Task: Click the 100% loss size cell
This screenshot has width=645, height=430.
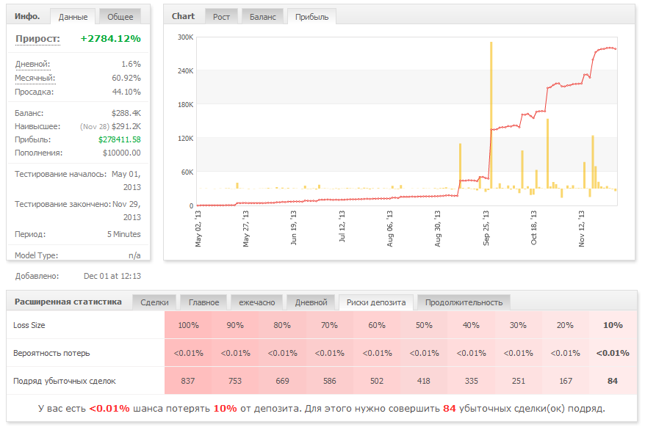Action: pyautogui.click(x=189, y=325)
